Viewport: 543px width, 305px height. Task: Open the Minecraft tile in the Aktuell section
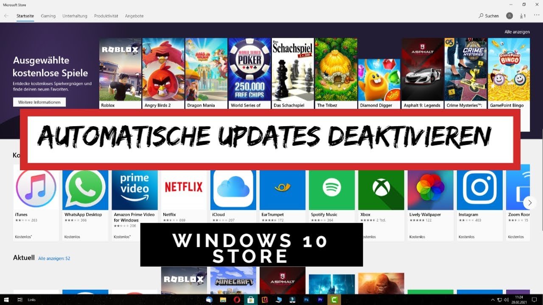click(x=233, y=280)
